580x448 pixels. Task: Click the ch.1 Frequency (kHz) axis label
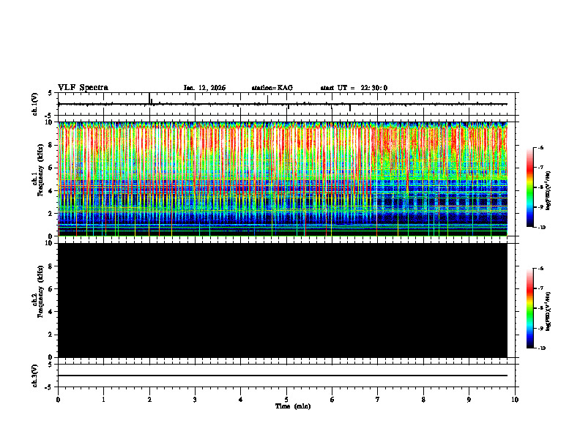pyautogui.click(x=38, y=170)
